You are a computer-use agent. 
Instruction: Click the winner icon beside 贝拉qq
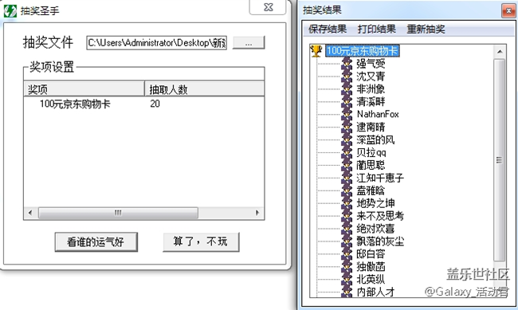coord(347,152)
